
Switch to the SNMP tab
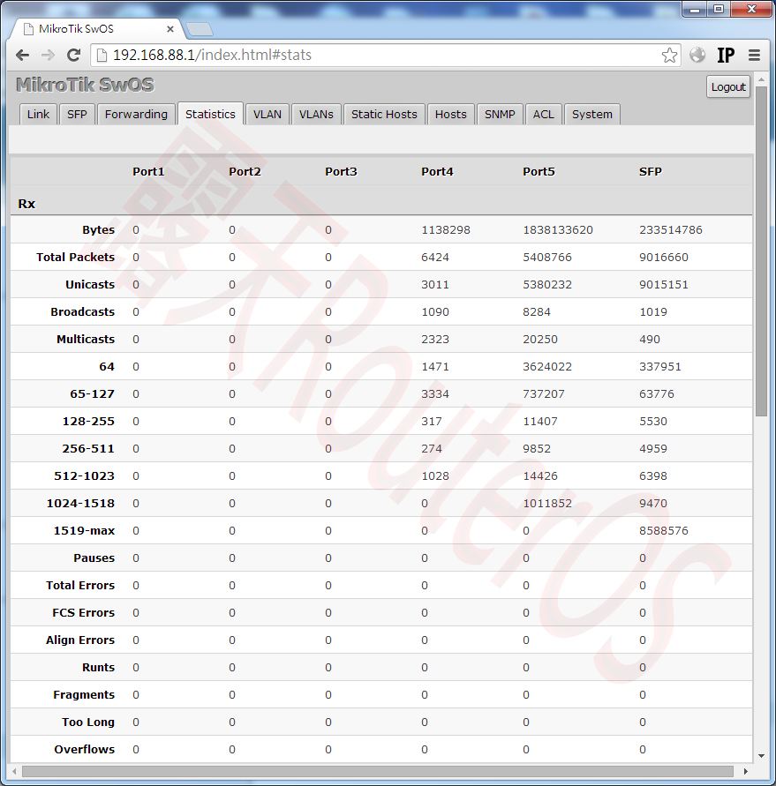click(500, 115)
